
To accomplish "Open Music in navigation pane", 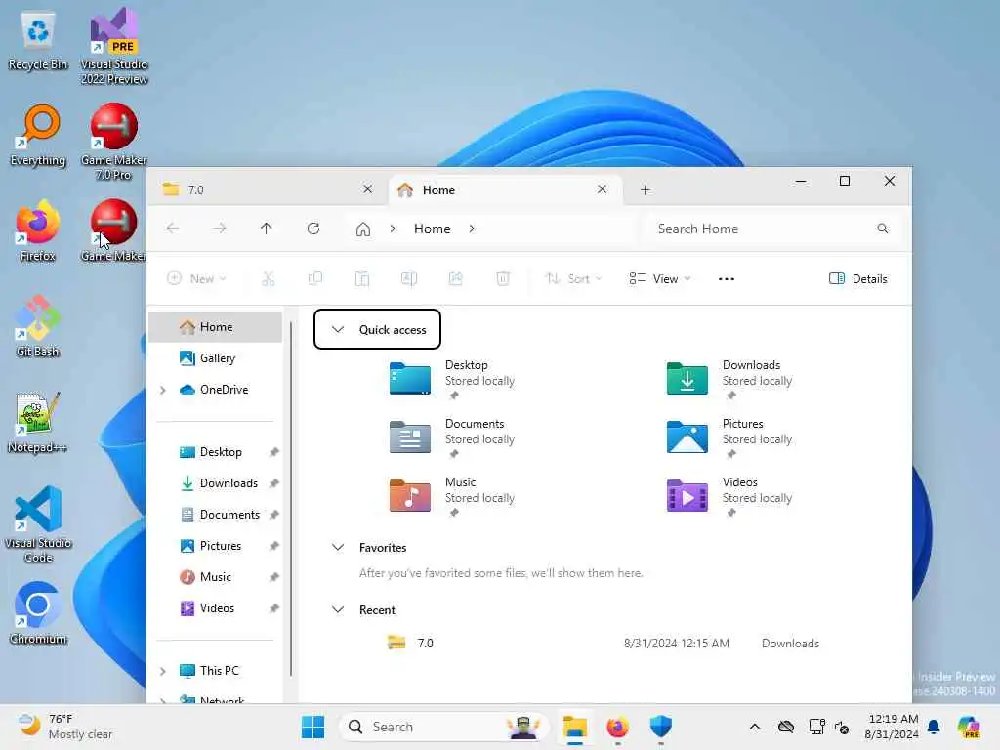I will coord(216,577).
